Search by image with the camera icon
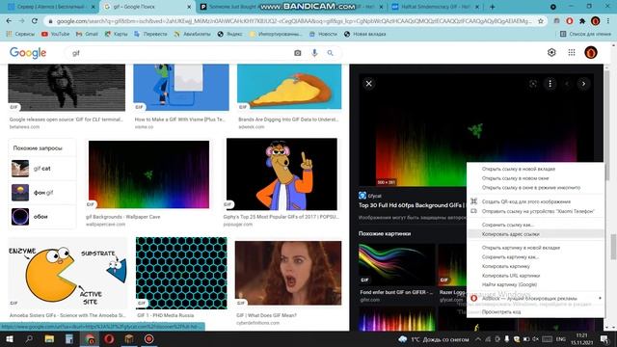 point(298,53)
